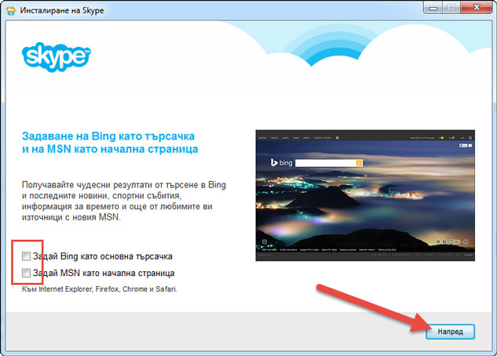Click the heading 'Задаване на Bing като търсачка'
This screenshot has width=497, height=356.
tap(108, 136)
